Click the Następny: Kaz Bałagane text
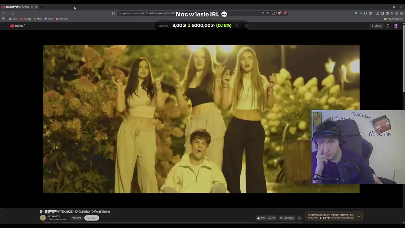This screenshot has height=228, width=405. tap(331, 215)
